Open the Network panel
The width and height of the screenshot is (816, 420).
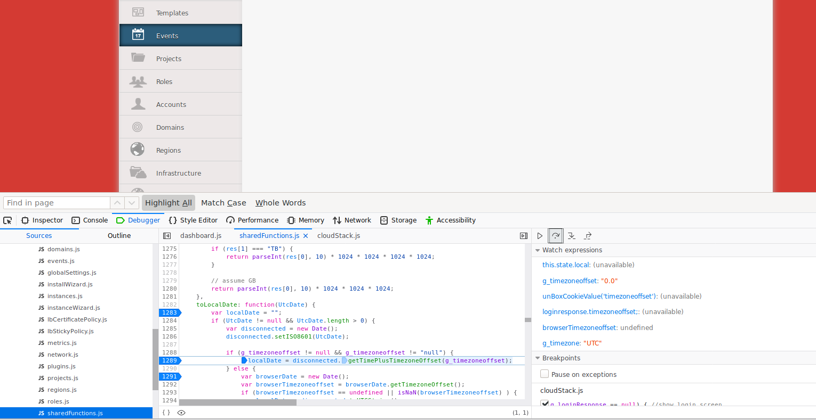[352, 220]
